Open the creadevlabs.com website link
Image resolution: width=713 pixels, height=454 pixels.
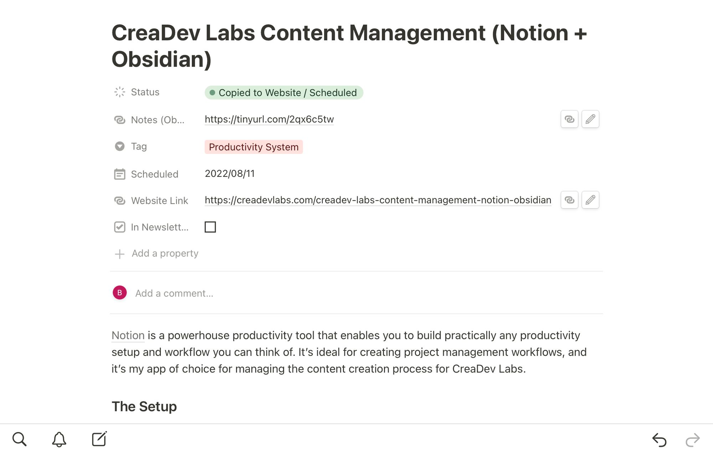pyautogui.click(x=378, y=200)
